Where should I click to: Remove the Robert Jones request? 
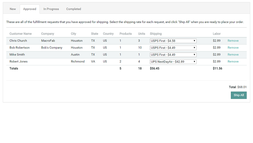[233, 62]
